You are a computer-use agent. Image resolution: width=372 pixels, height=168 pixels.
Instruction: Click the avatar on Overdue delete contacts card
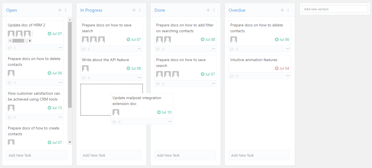click(x=234, y=40)
